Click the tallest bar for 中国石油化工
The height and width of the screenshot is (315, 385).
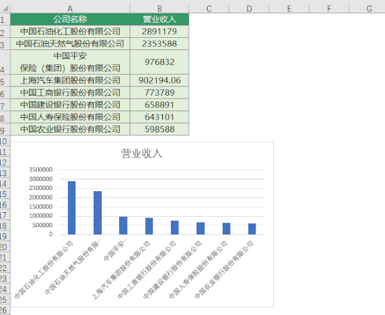[x=72, y=208]
